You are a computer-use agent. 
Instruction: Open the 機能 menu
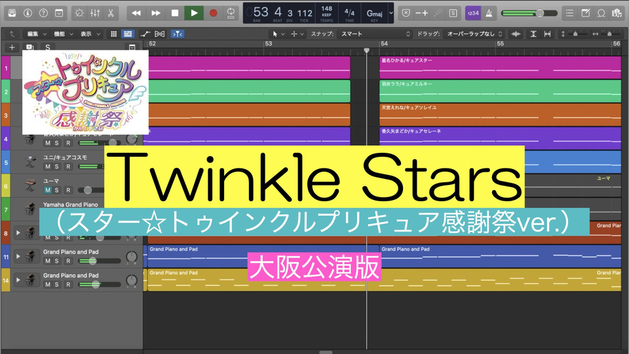pyautogui.click(x=64, y=34)
